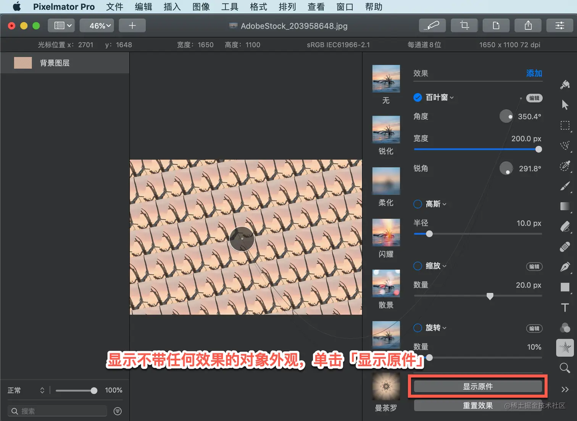Viewport: 577px width, 421px height.
Task: Open the 编辑 menu in menu bar
Action: tap(143, 7)
